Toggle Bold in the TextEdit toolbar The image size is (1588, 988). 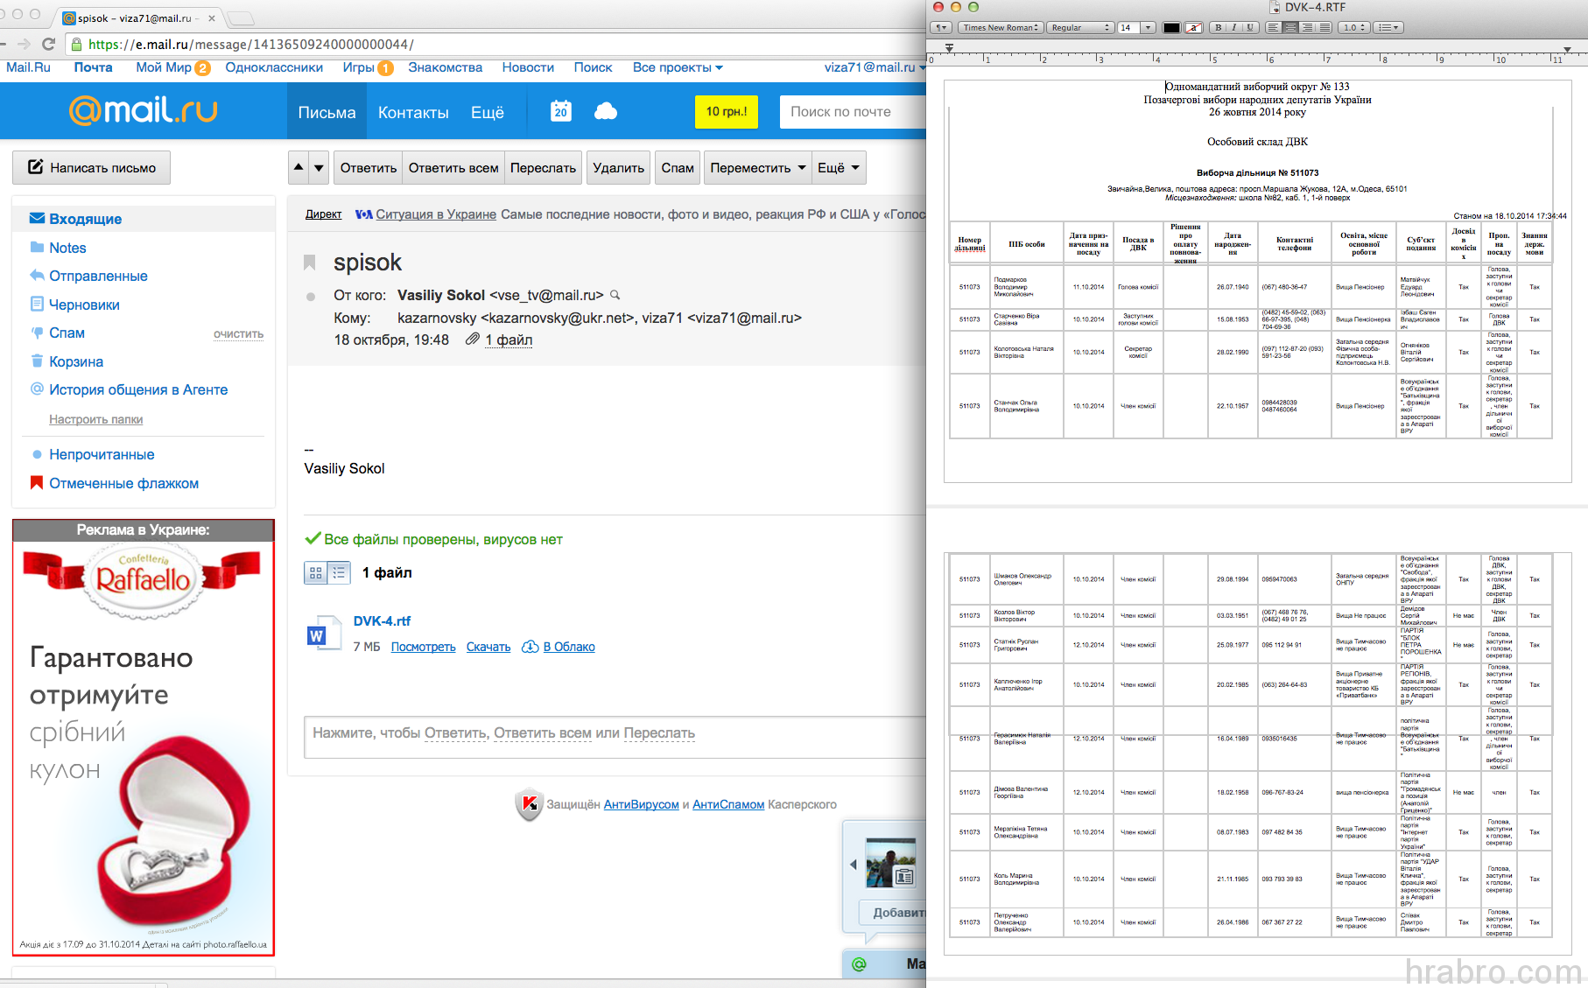click(1219, 28)
